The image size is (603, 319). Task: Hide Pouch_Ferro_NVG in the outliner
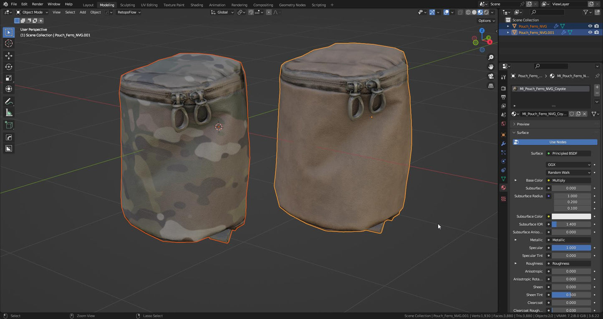590,26
